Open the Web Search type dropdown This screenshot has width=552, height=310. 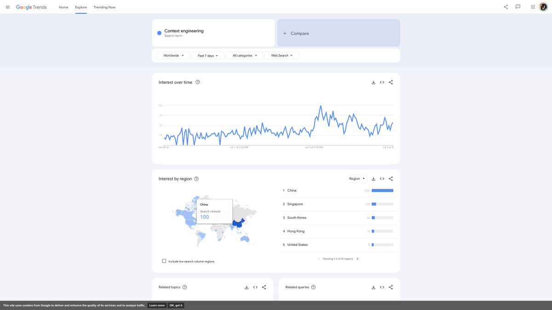[x=282, y=56]
